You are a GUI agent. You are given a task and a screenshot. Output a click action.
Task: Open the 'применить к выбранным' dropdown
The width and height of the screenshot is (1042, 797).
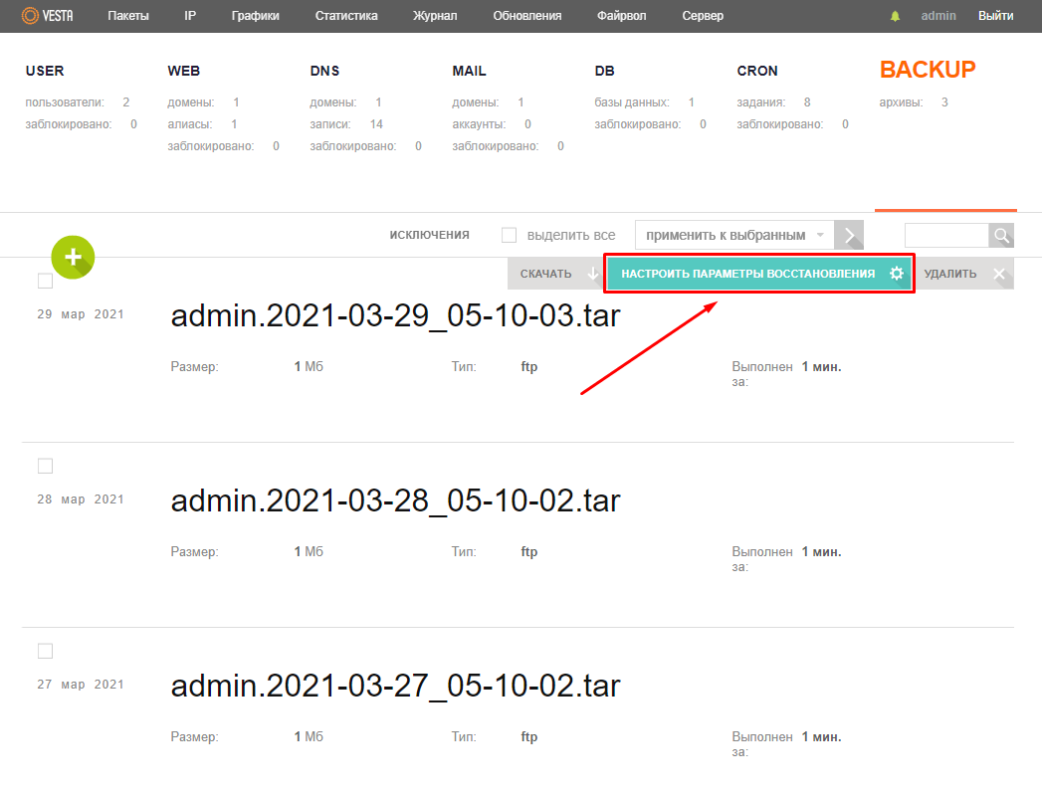733,236
